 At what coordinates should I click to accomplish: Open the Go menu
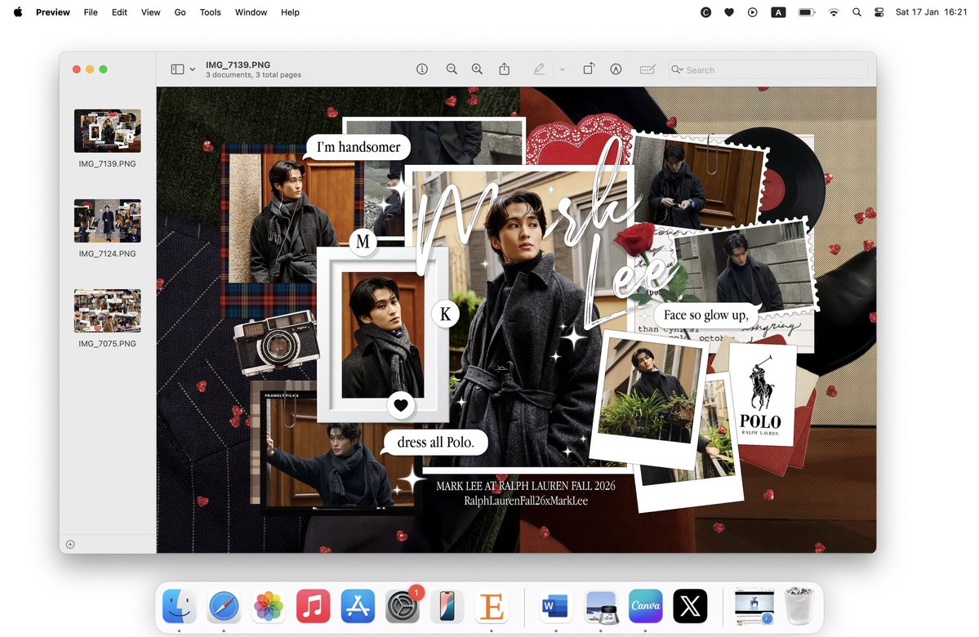coord(180,12)
